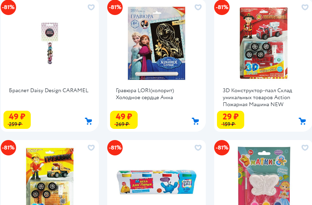Click the Frozen engraving product image
Screen dimensions: 312x205
click(x=157, y=43)
